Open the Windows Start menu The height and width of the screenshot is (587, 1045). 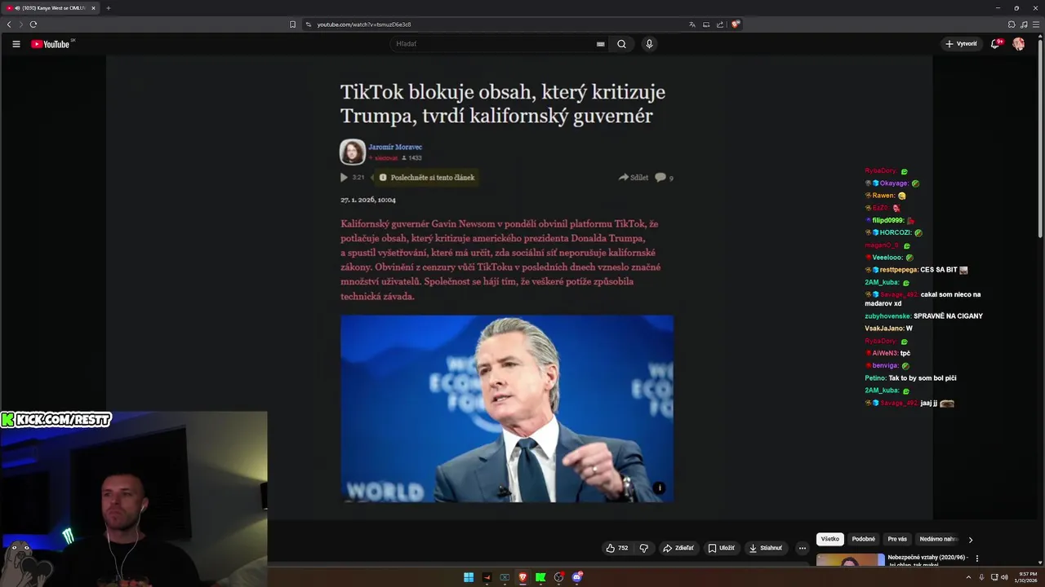tap(469, 577)
